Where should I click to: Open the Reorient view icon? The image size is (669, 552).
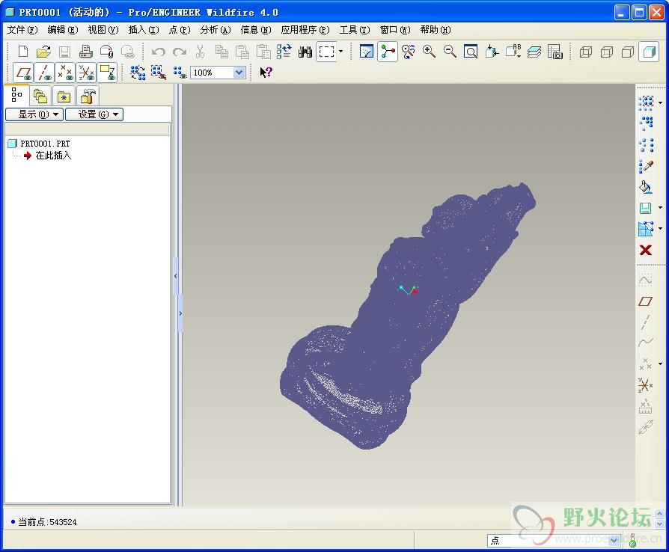tap(492, 52)
